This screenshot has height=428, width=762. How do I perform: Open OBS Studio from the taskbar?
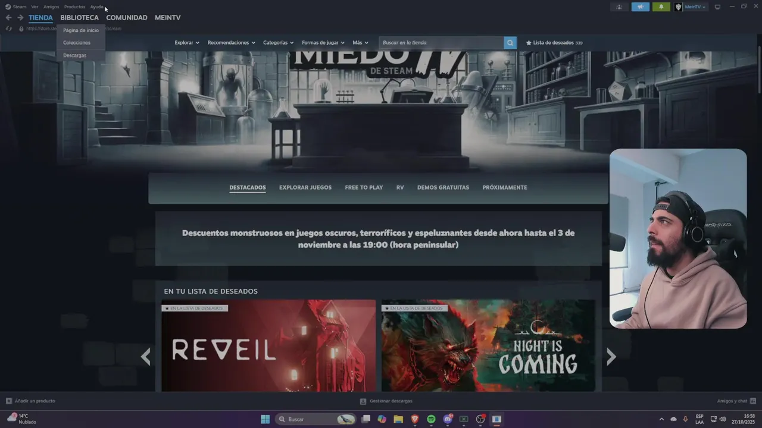[480, 419]
